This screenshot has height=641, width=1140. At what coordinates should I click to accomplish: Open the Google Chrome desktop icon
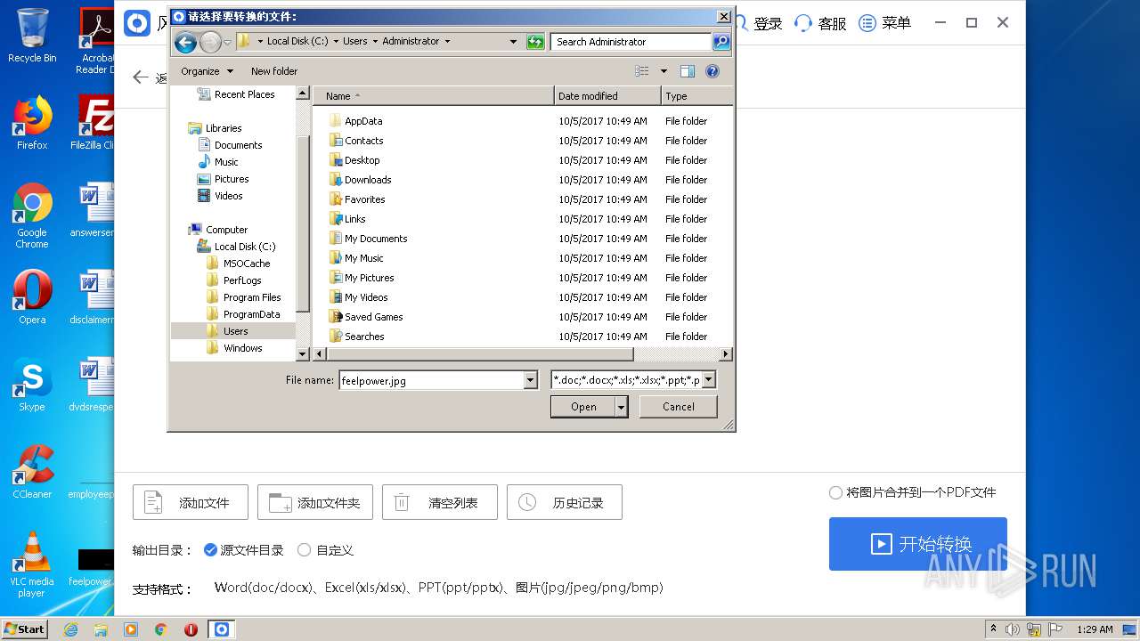tap(32, 216)
